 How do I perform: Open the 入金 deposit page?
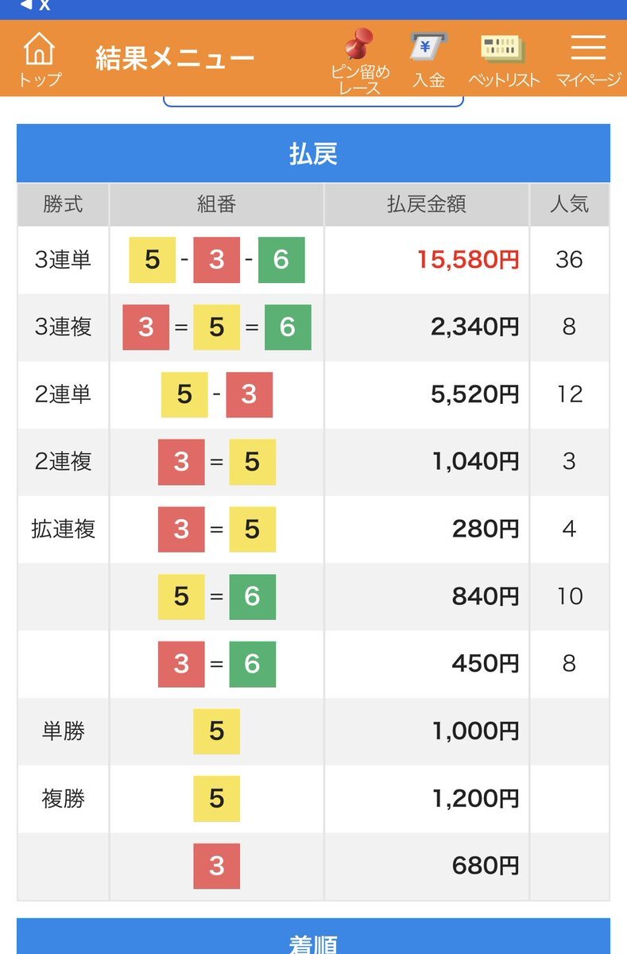(428, 60)
